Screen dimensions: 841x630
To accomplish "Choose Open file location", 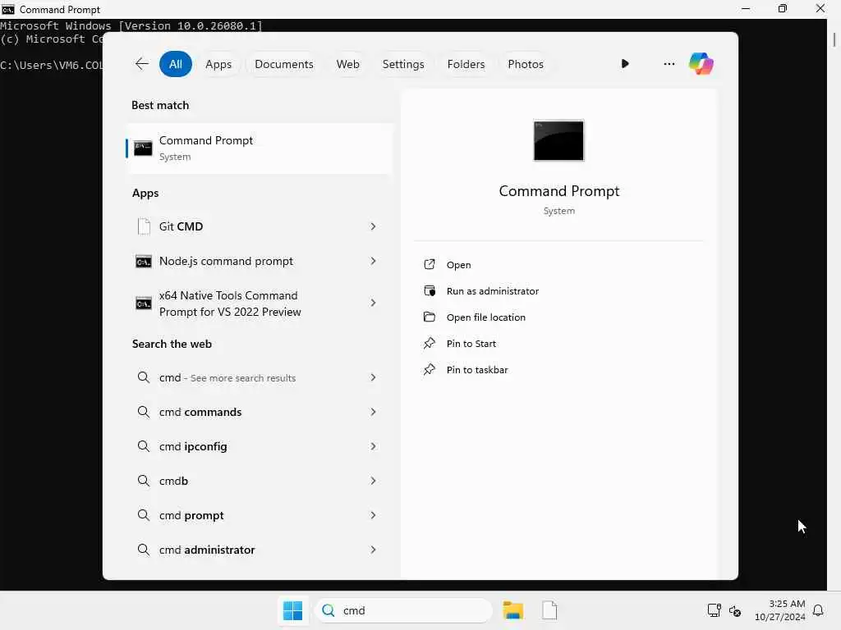I will point(486,317).
